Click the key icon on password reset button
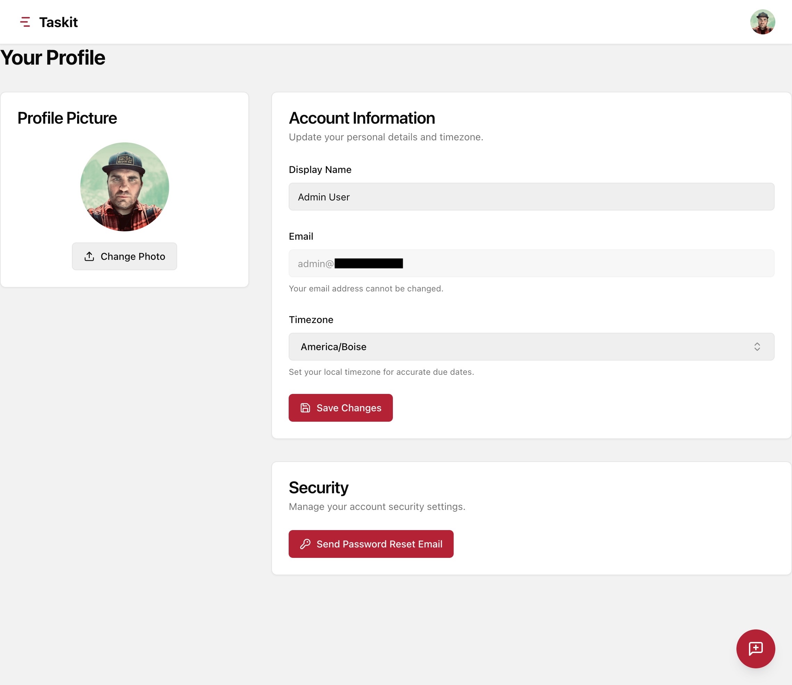792x685 pixels. (x=305, y=544)
